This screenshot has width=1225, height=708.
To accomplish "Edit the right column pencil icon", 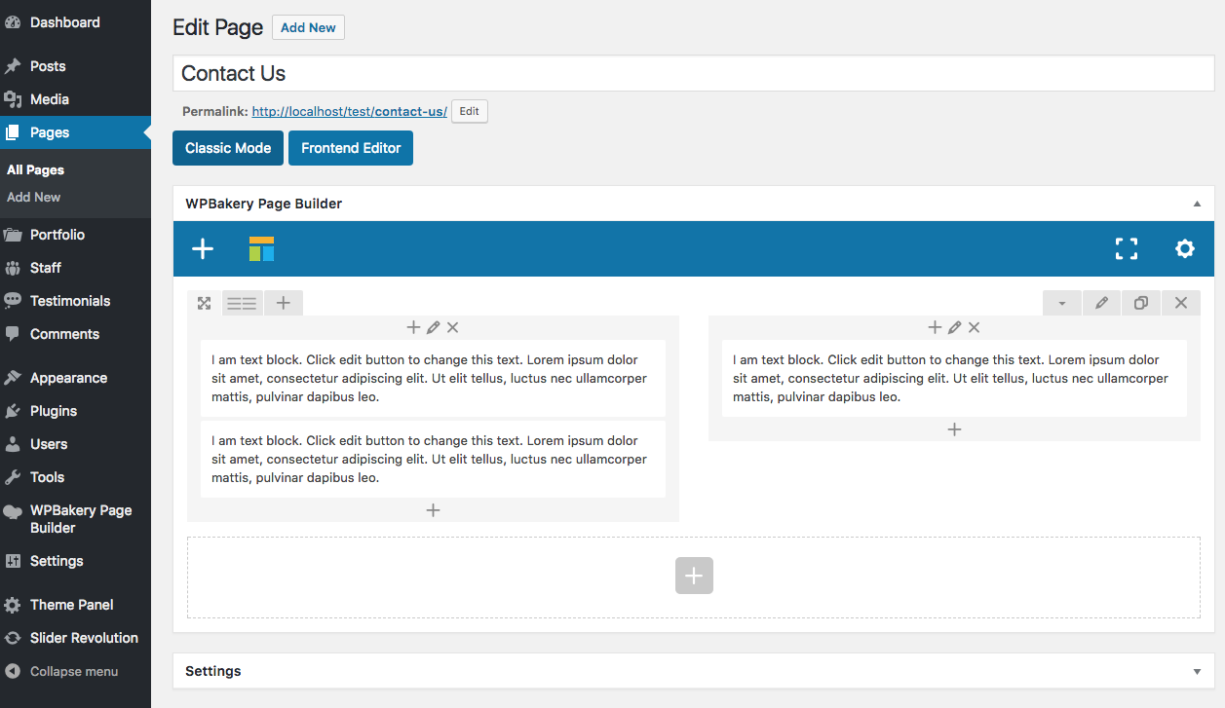I will point(955,327).
